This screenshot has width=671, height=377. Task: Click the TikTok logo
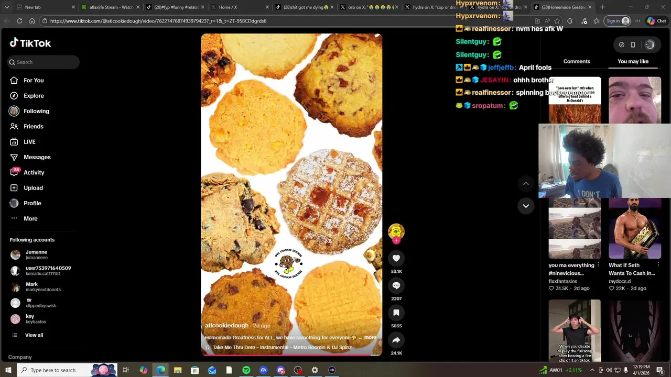pos(30,43)
